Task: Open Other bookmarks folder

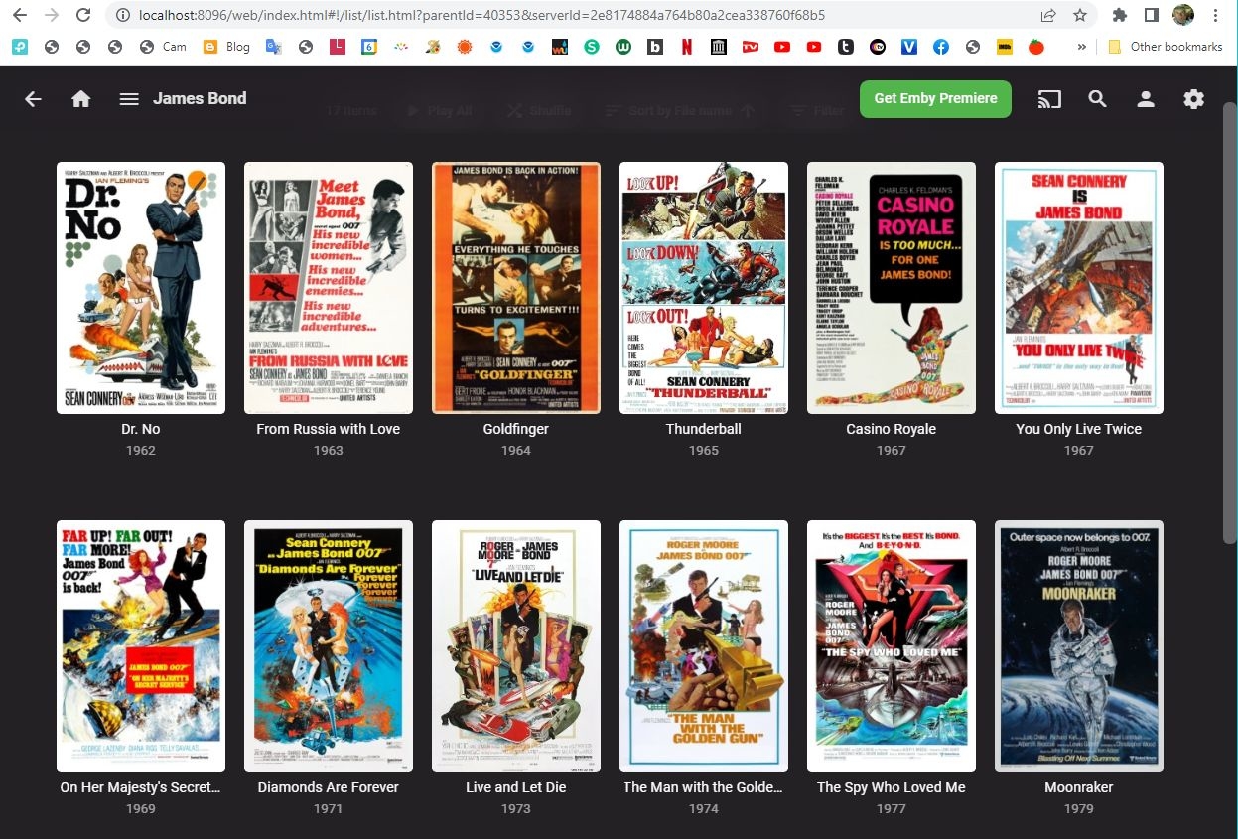Action: click(x=1165, y=47)
